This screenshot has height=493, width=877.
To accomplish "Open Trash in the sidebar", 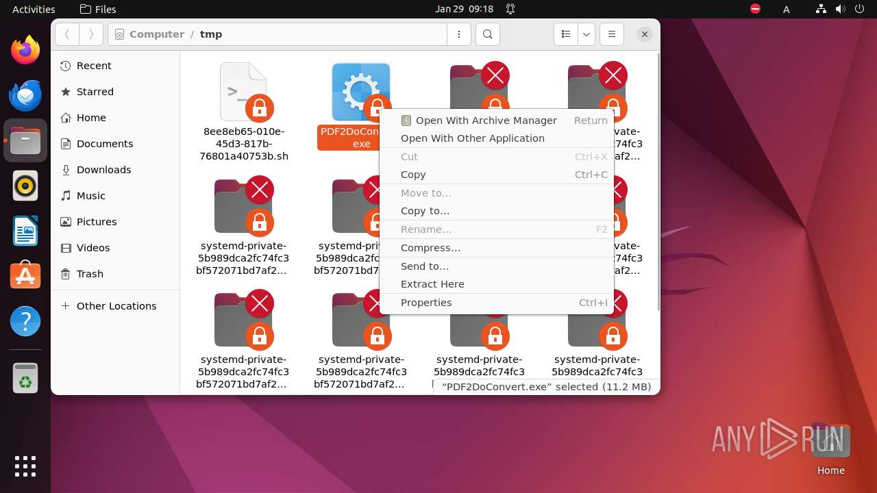I will pyautogui.click(x=115, y=274).
